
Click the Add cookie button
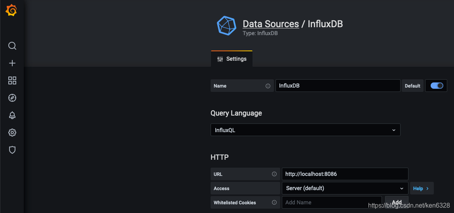click(397, 202)
